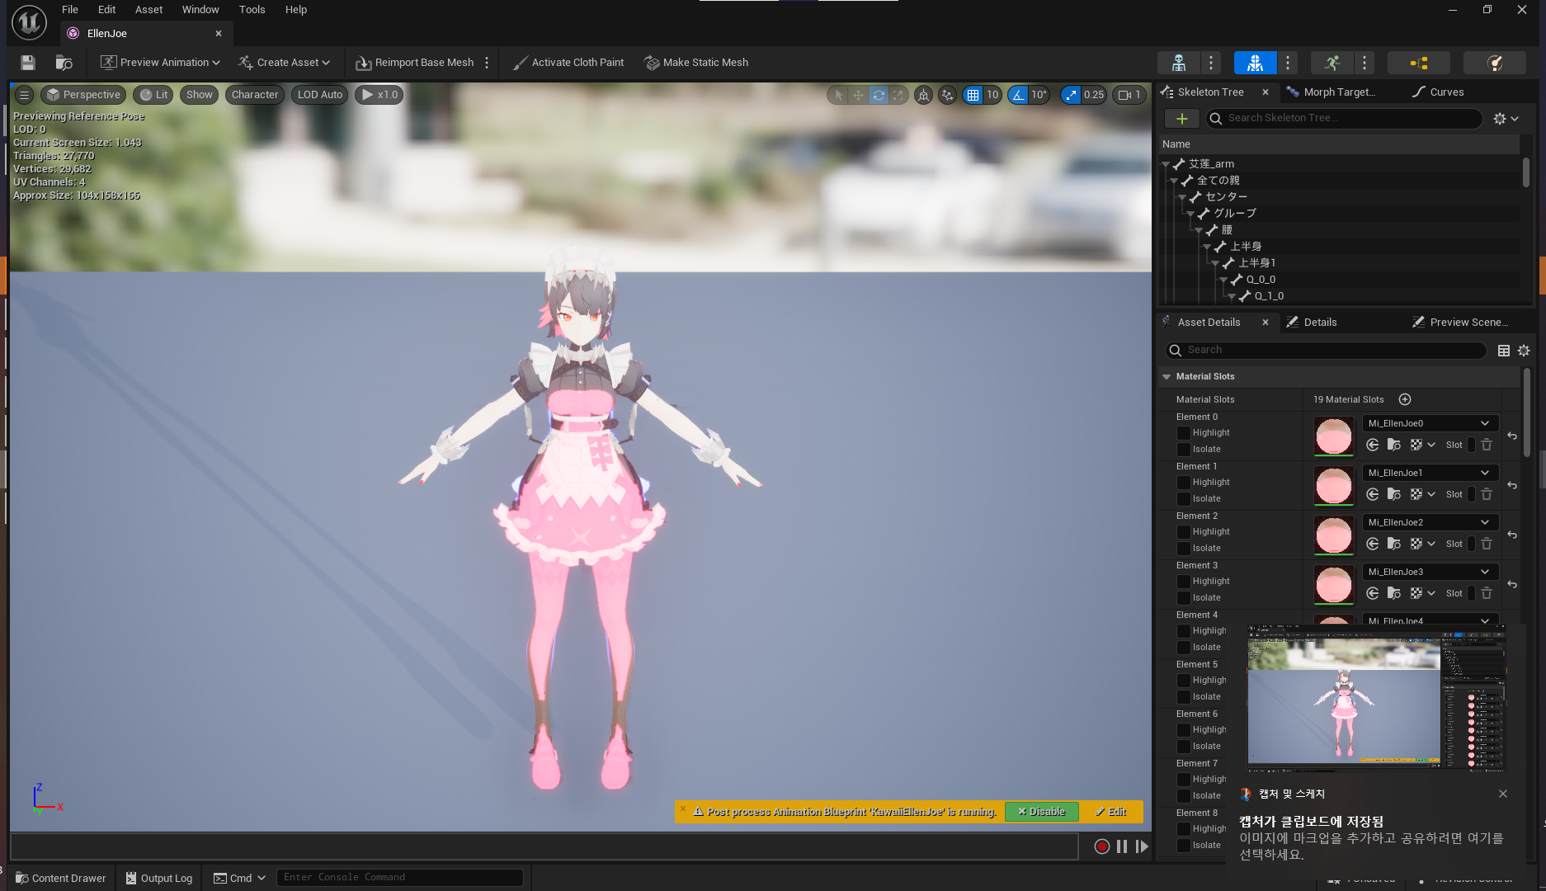This screenshot has height=891, width=1546.
Task: Open the Content Drawer
Action: tap(61, 878)
